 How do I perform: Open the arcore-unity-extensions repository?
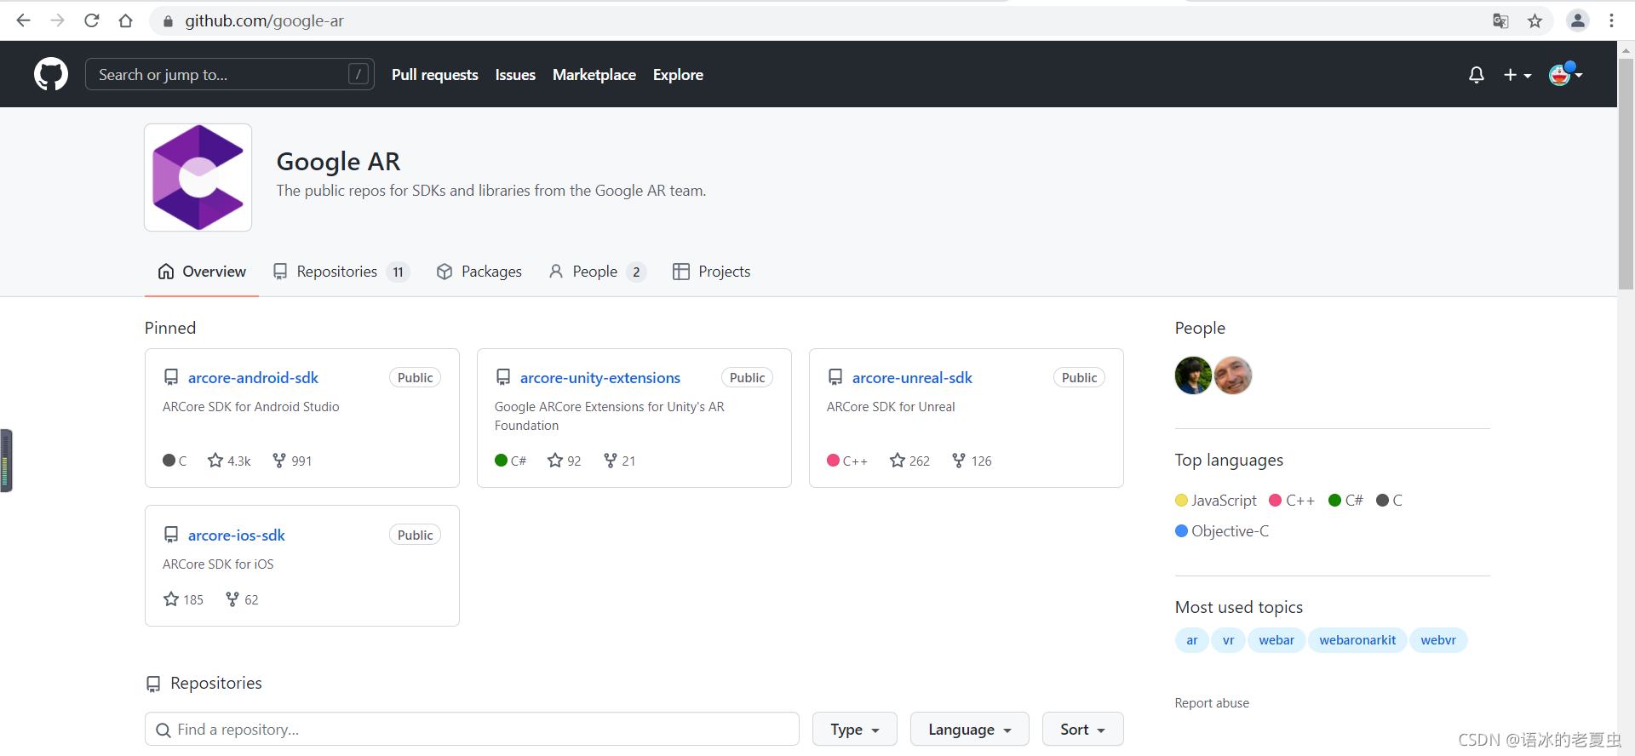pos(600,377)
